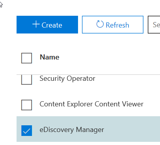Tick the select-all checkbox beside Name
160x145 pixels.
click(26, 58)
